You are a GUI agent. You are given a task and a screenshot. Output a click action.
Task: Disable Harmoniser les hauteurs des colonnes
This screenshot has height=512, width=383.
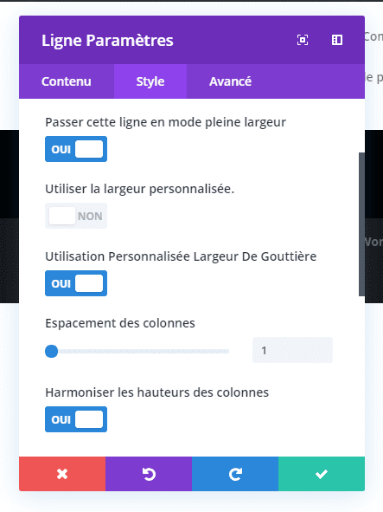tap(76, 419)
